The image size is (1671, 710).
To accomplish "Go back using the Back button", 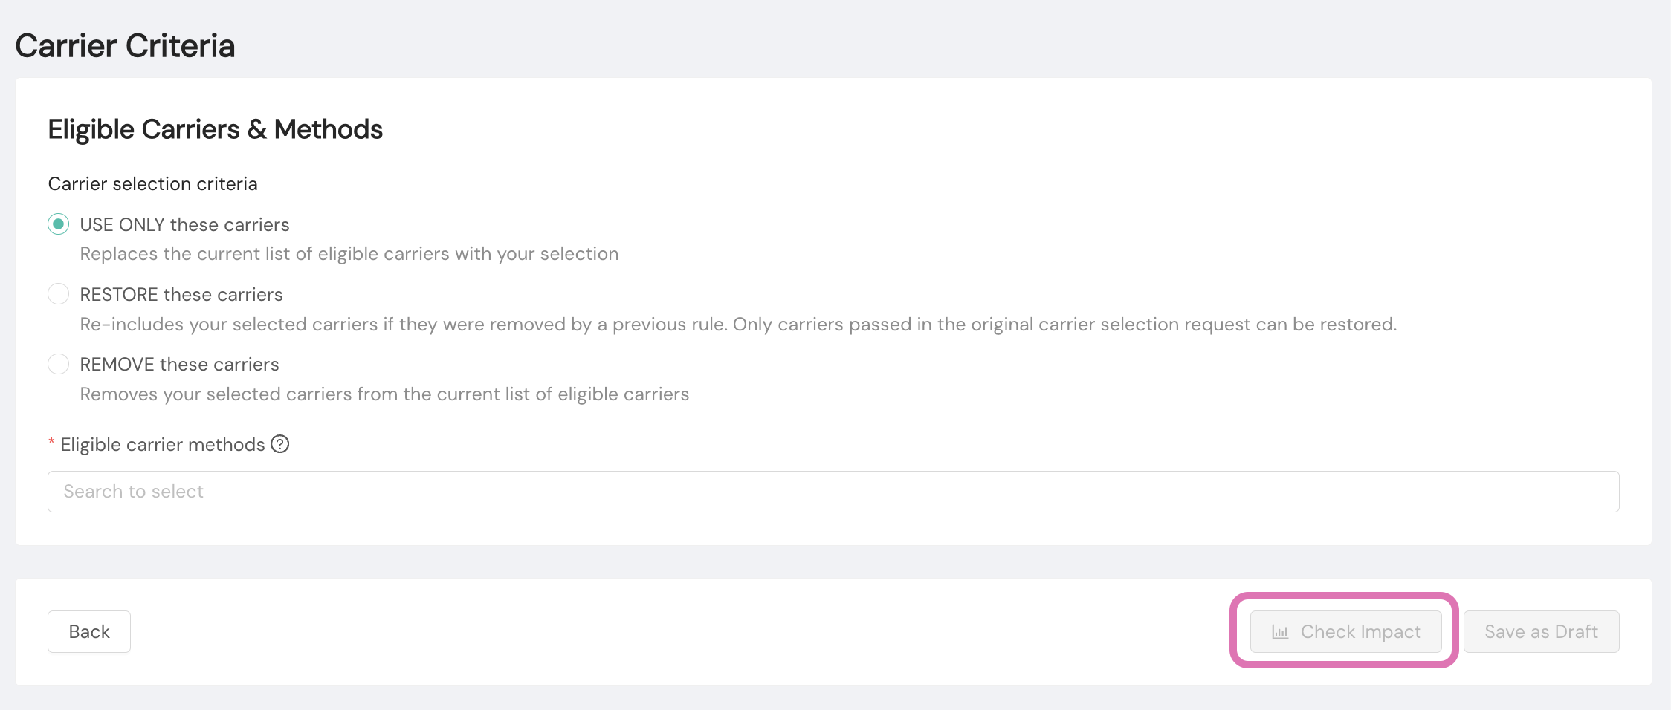I will 89,632.
